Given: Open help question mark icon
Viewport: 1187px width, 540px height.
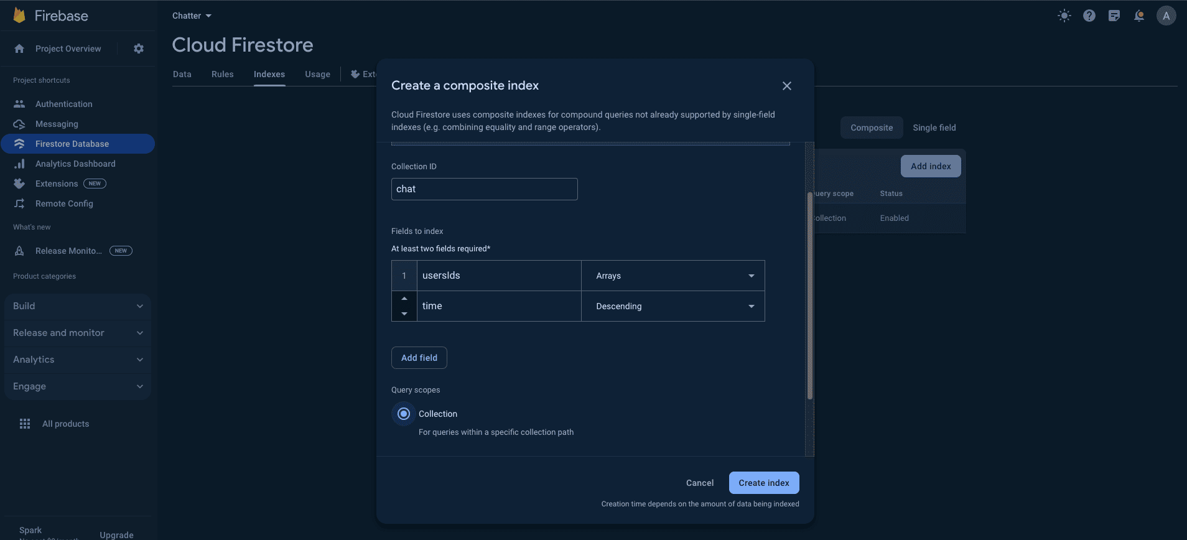Looking at the screenshot, I should pyautogui.click(x=1089, y=16).
